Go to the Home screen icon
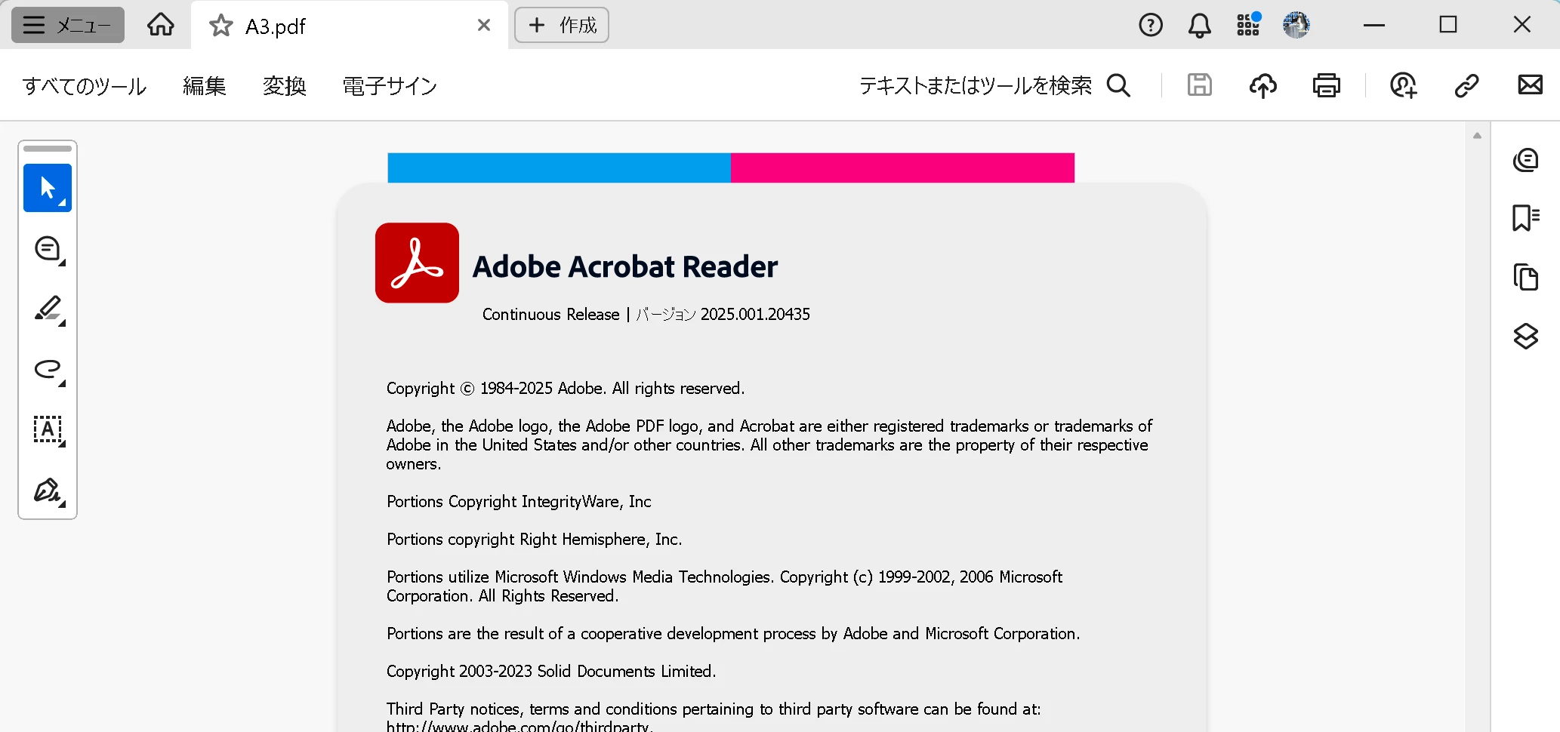1560x732 pixels. point(160,25)
